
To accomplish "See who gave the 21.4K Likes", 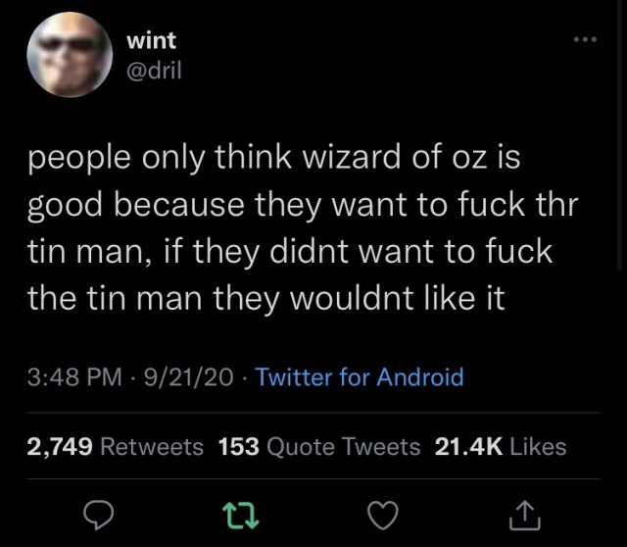I will point(501,447).
